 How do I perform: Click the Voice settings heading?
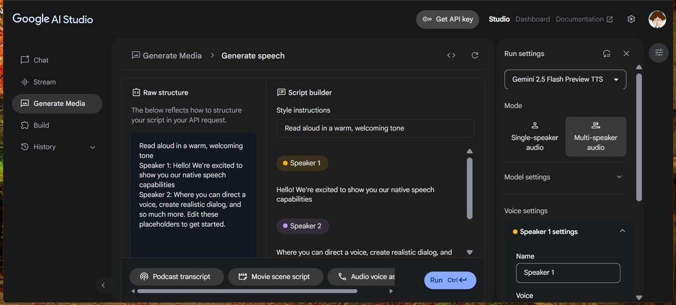526,211
